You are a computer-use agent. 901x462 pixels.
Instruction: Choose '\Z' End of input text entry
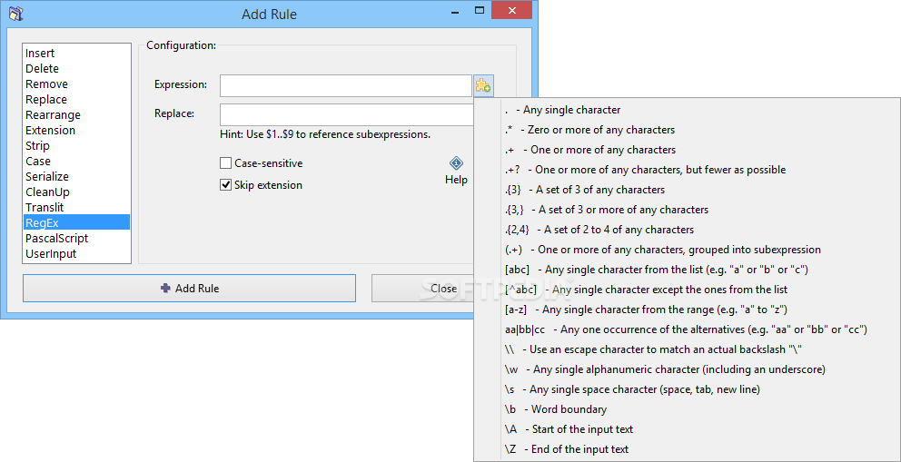pyautogui.click(x=688, y=448)
